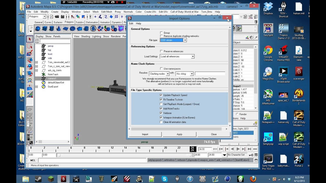Image resolution: width=326 pixels, height=183 pixels.
Task: Open Call of Duty: World at War menu
Action: (184, 12)
